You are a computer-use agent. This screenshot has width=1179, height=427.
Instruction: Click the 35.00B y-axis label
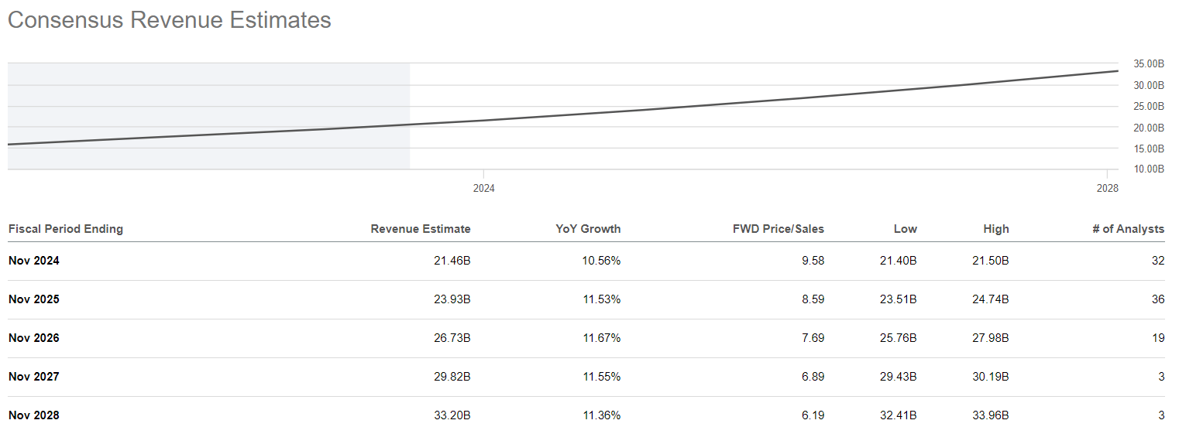coord(1149,63)
